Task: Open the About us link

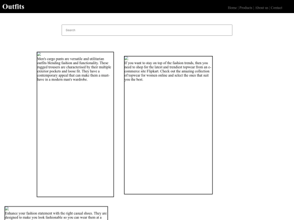Action: click(261, 8)
